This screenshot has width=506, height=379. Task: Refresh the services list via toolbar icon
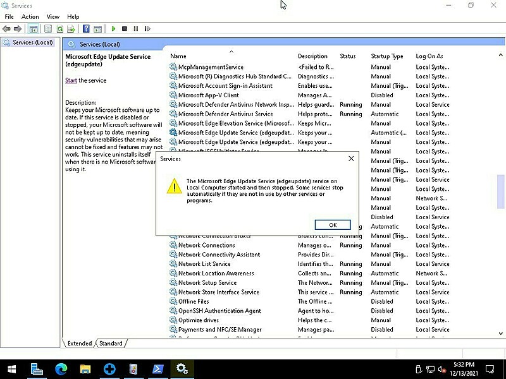[59, 28]
